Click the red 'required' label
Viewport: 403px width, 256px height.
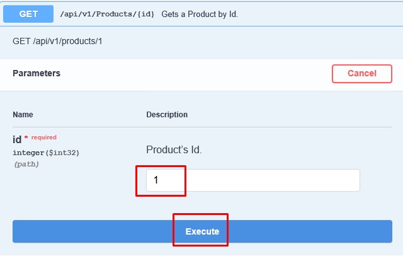pyautogui.click(x=44, y=137)
